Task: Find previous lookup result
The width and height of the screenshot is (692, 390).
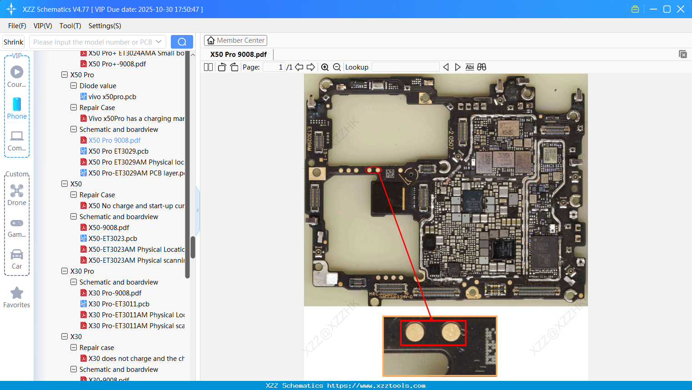Action: 446,67
